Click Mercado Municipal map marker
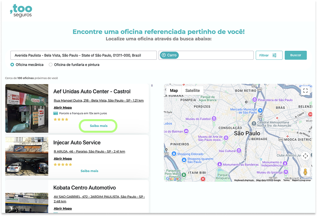The image size is (317, 216). point(260,110)
